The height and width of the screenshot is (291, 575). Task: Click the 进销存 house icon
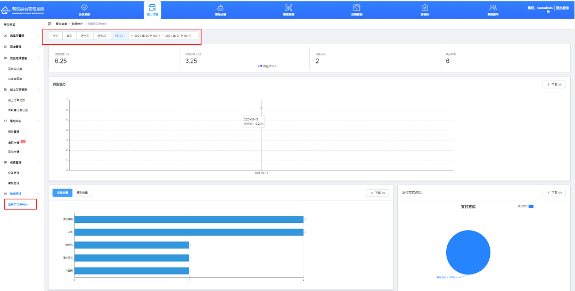(425, 7)
